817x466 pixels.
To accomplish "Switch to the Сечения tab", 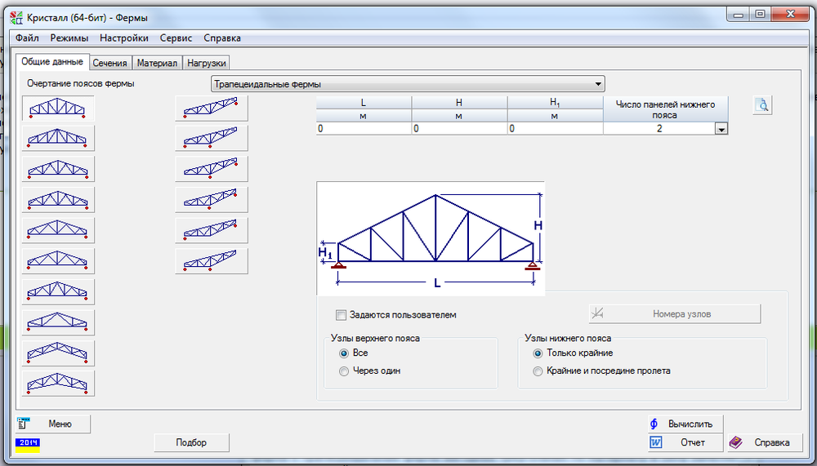I will click(109, 63).
